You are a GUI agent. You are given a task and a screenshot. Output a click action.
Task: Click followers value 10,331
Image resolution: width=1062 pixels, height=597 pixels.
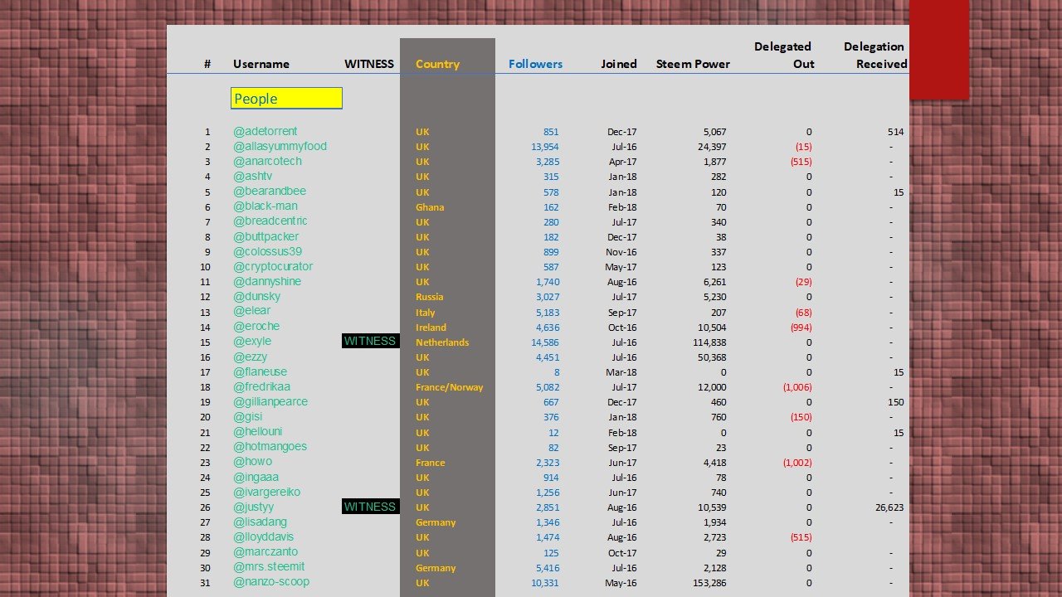[x=545, y=583]
